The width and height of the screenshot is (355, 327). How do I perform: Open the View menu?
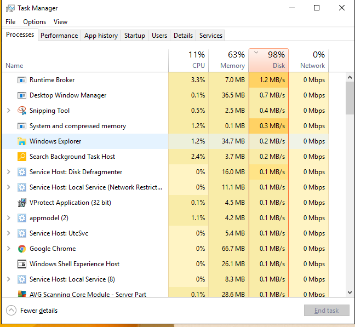pos(60,22)
